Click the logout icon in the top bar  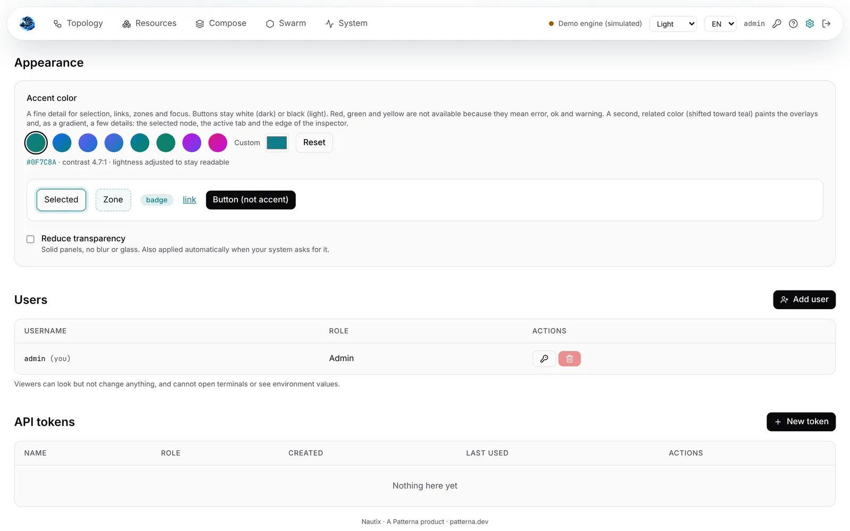826,23
